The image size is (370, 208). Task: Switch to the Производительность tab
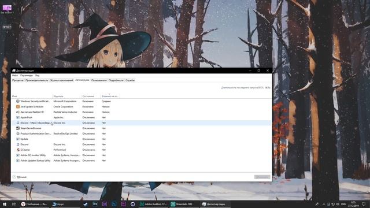pyautogui.click(x=36, y=80)
